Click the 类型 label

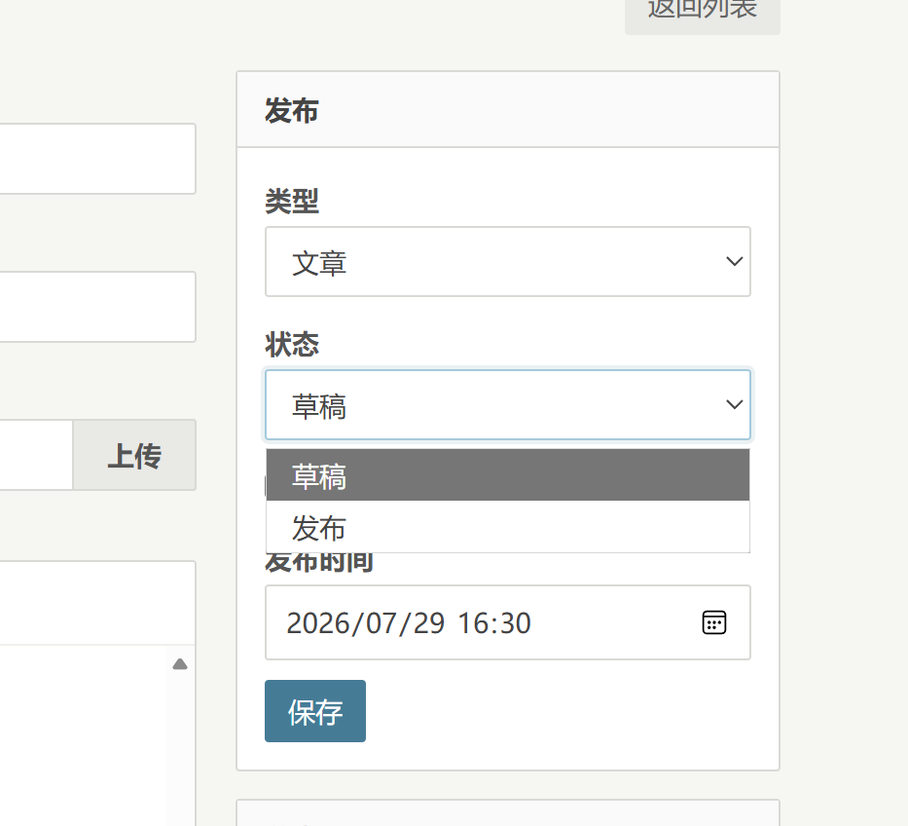(x=292, y=201)
